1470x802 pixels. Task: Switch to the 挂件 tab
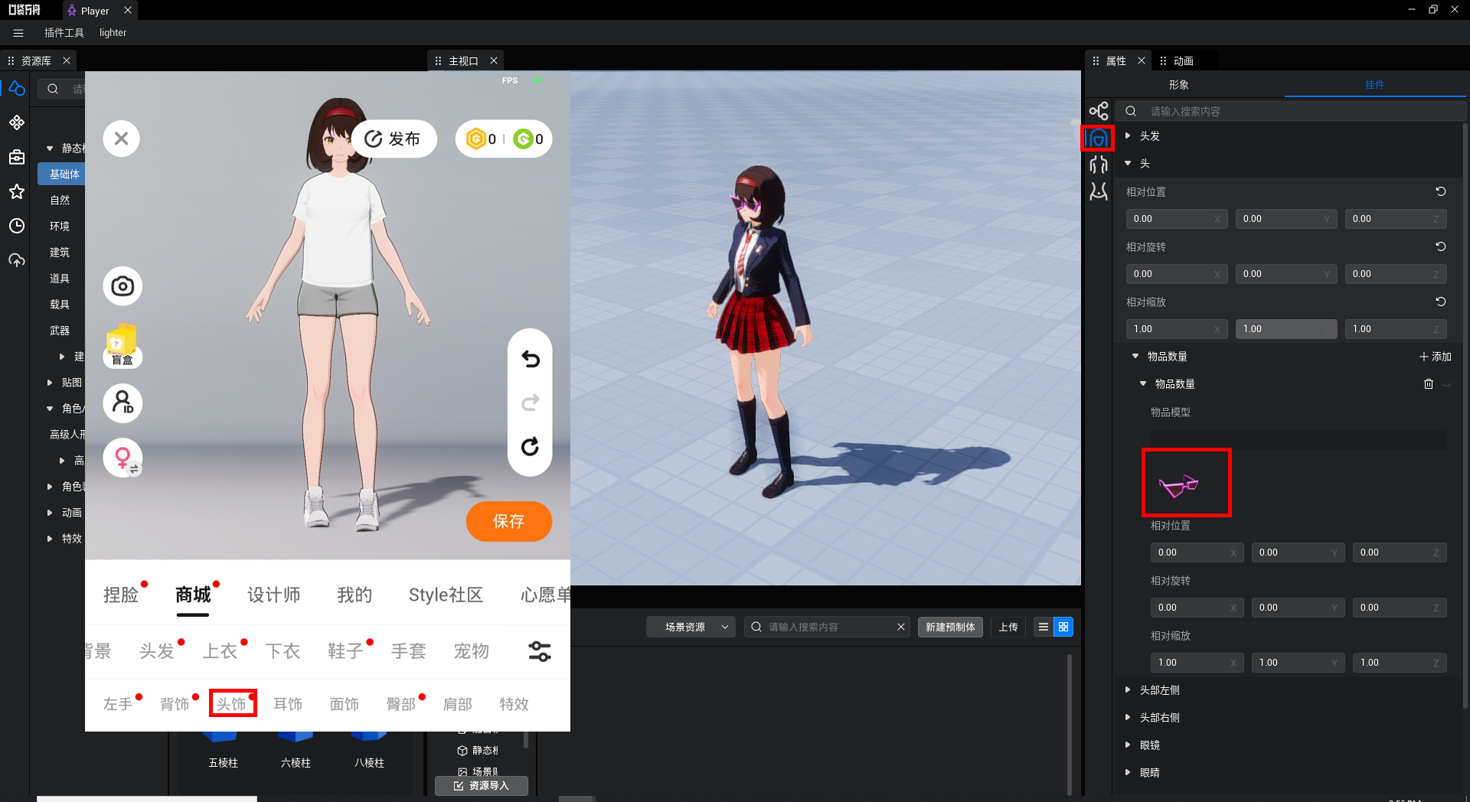[1374, 85]
